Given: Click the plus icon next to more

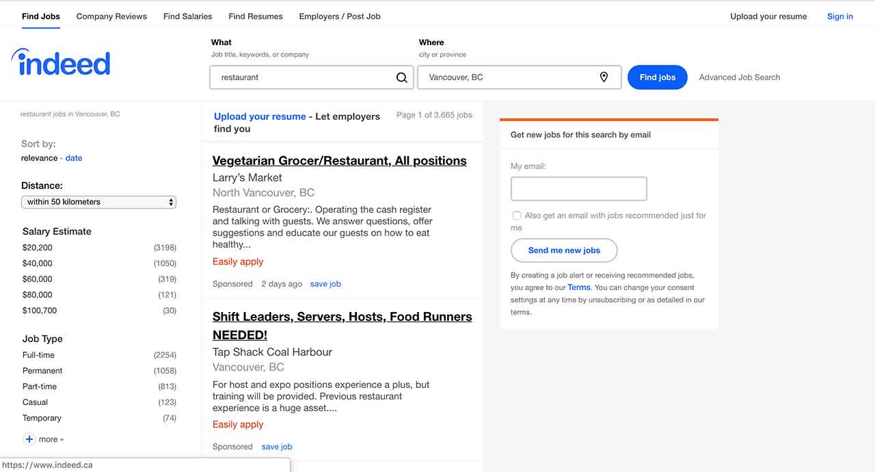Looking at the screenshot, I should [x=29, y=439].
